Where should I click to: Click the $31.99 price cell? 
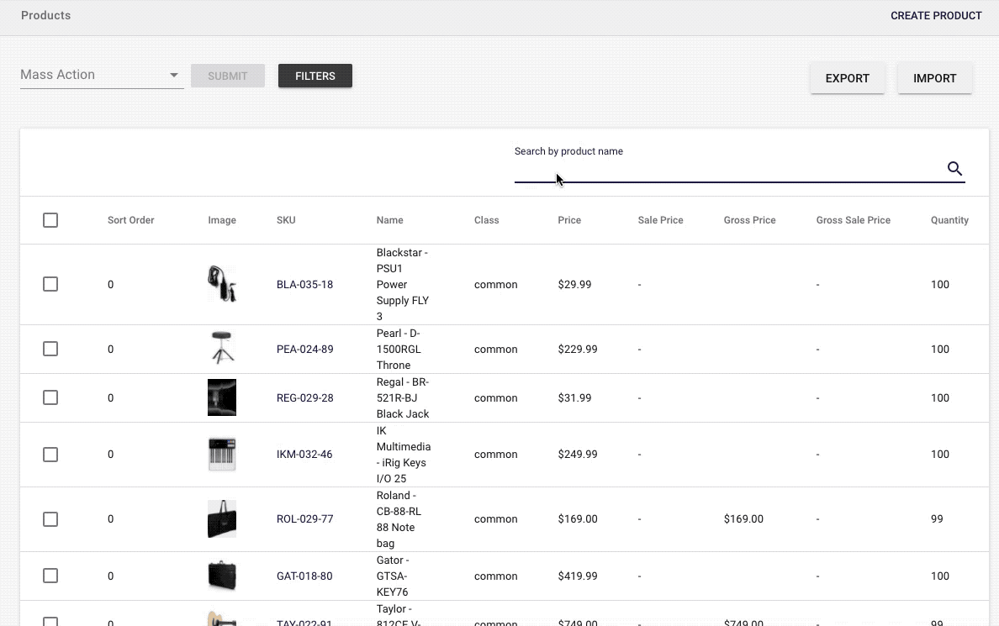tap(574, 398)
